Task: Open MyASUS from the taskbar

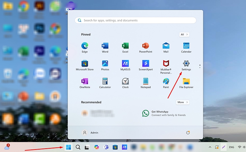Action: coord(125,147)
